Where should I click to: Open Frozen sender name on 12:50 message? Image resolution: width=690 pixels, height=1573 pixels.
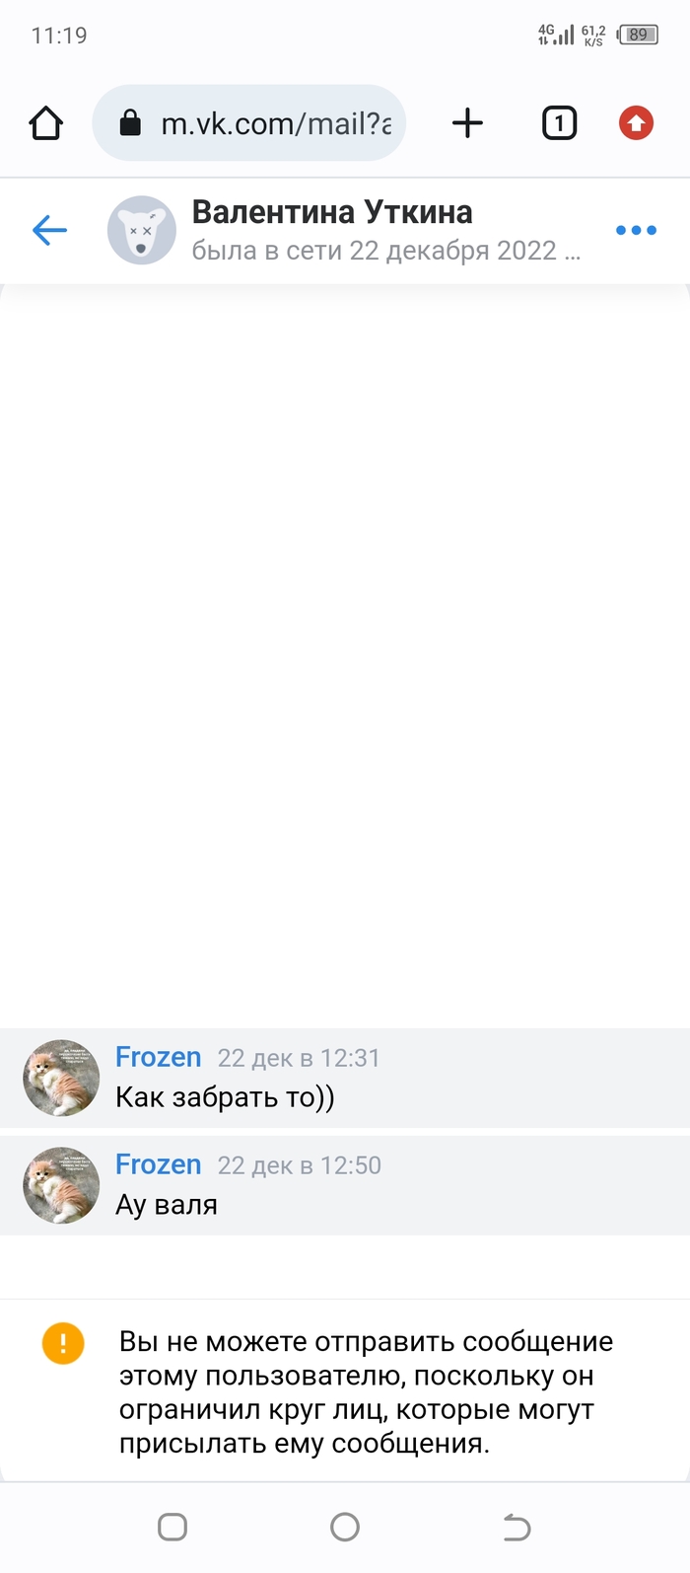(x=159, y=1164)
